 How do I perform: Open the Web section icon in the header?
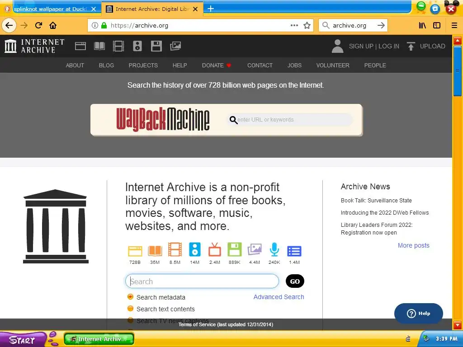click(x=80, y=46)
